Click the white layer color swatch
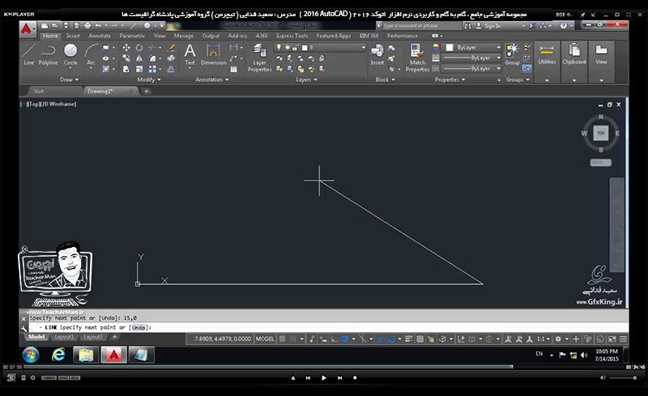The width and height of the screenshot is (648, 396). (x=305, y=48)
